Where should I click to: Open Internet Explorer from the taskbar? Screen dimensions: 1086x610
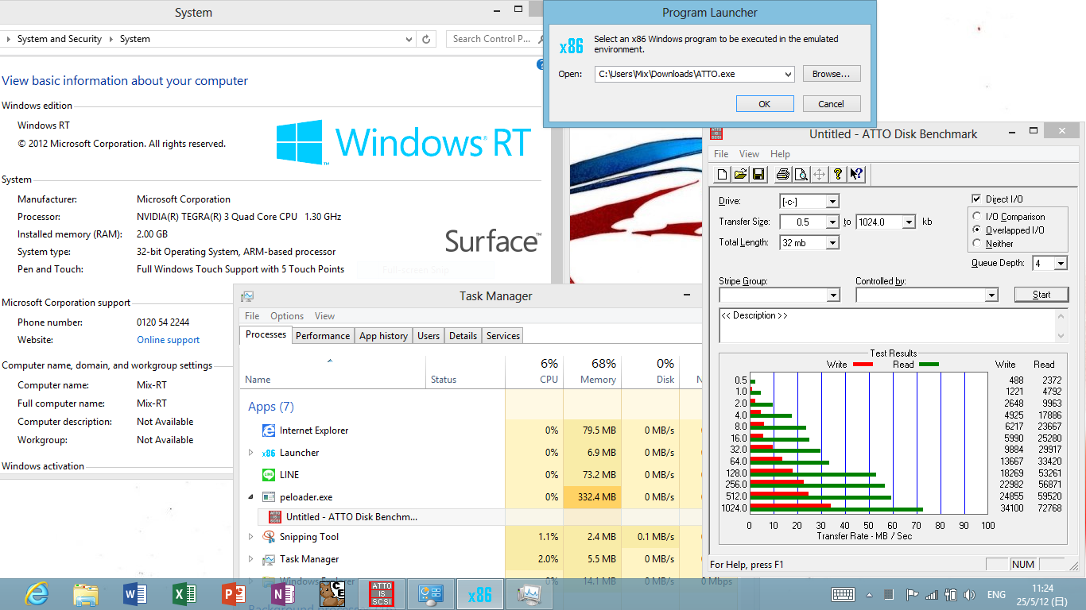(x=37, y=593)
